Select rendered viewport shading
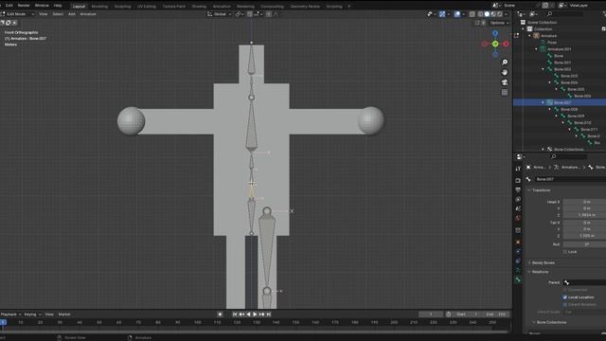The image size is (606, 341). tap(500, 14)
